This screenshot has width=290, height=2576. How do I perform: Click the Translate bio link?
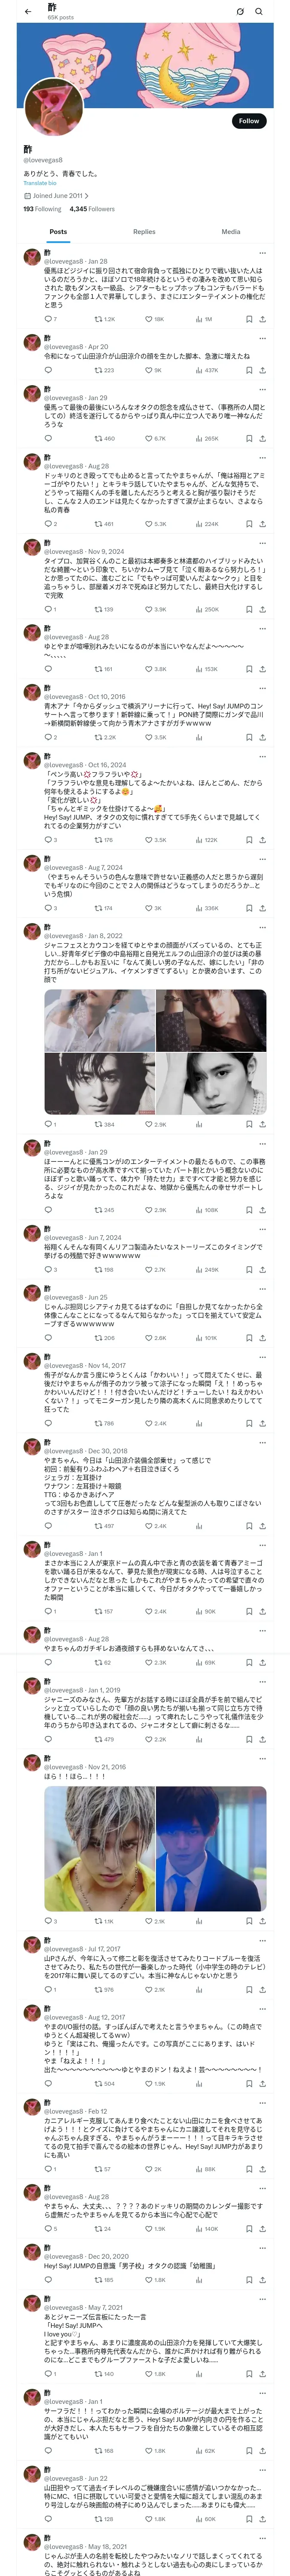coord(40,183)
